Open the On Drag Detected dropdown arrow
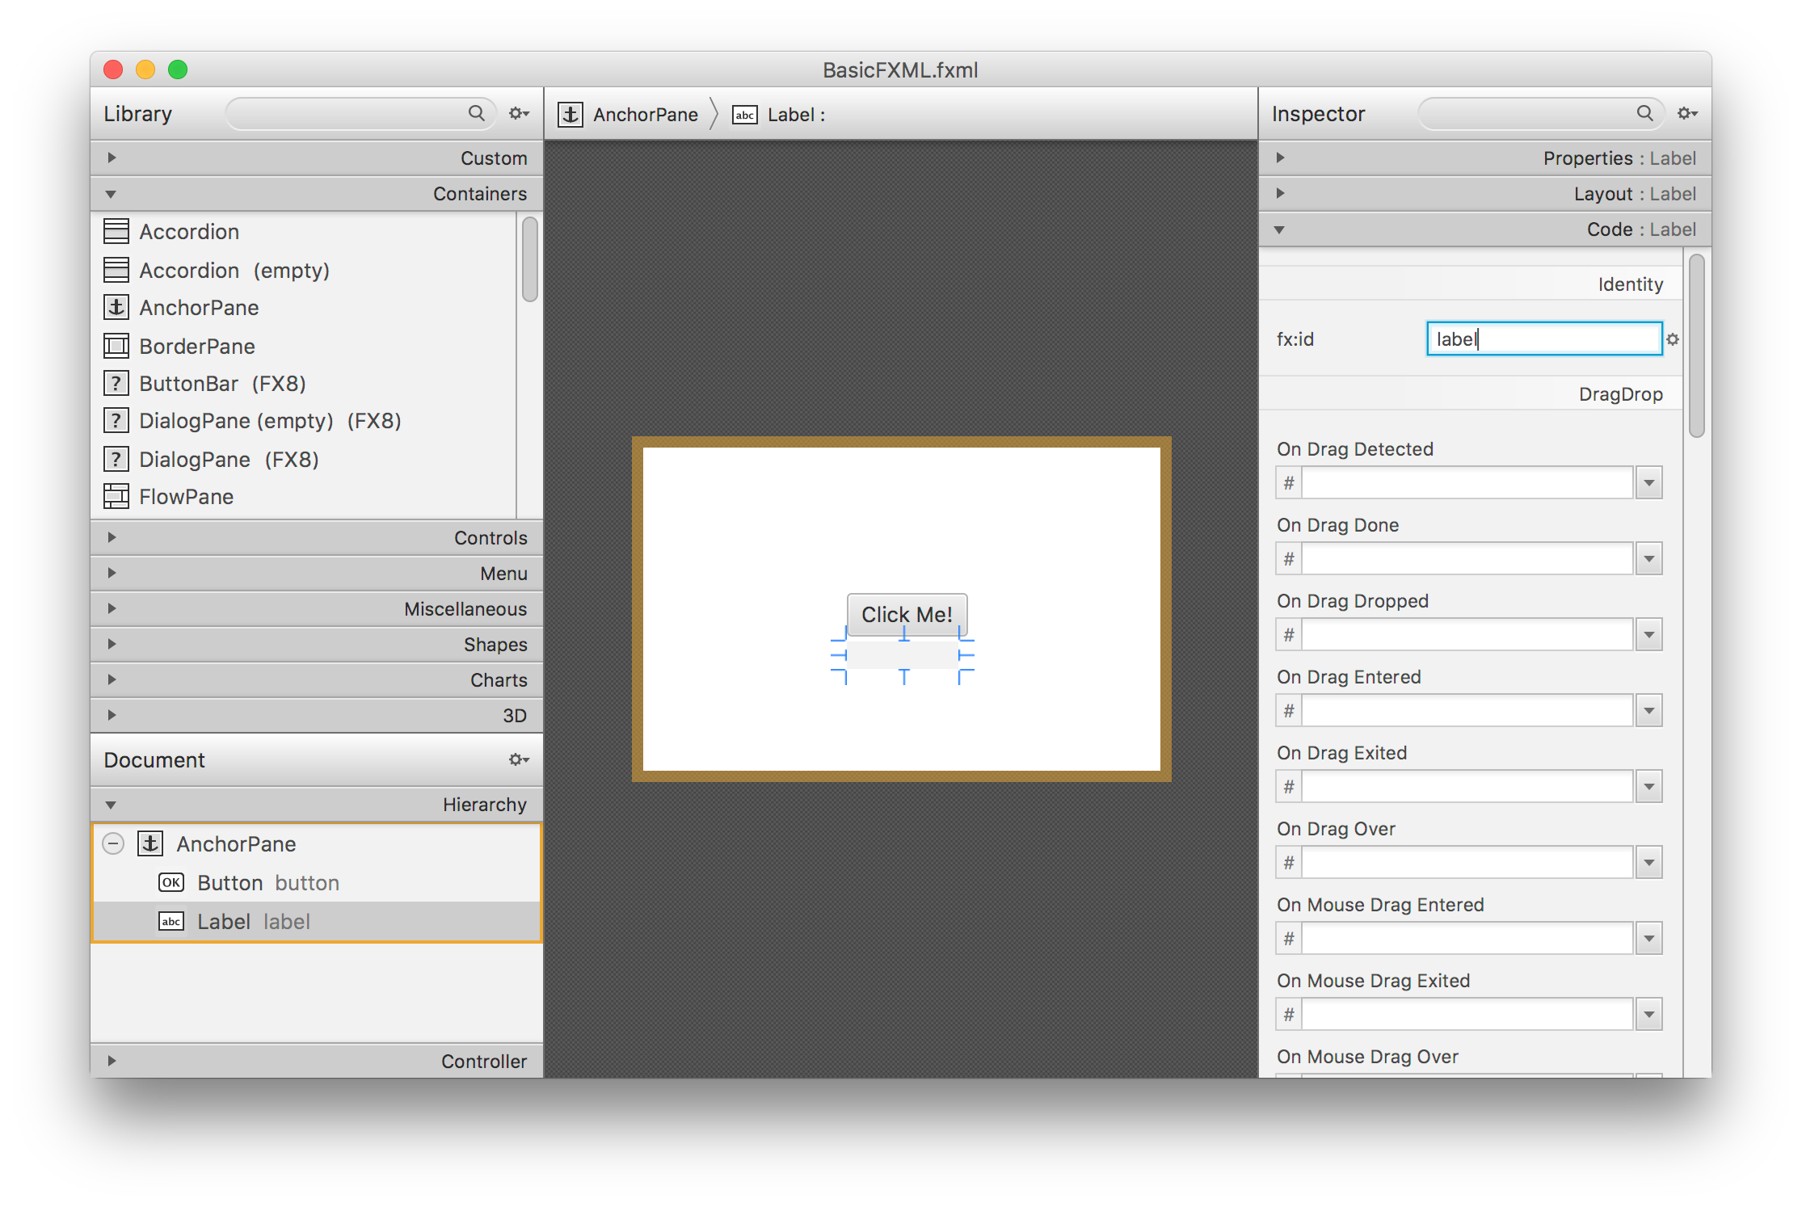Viewport: 1802px width, 1207px height. 1648,483
